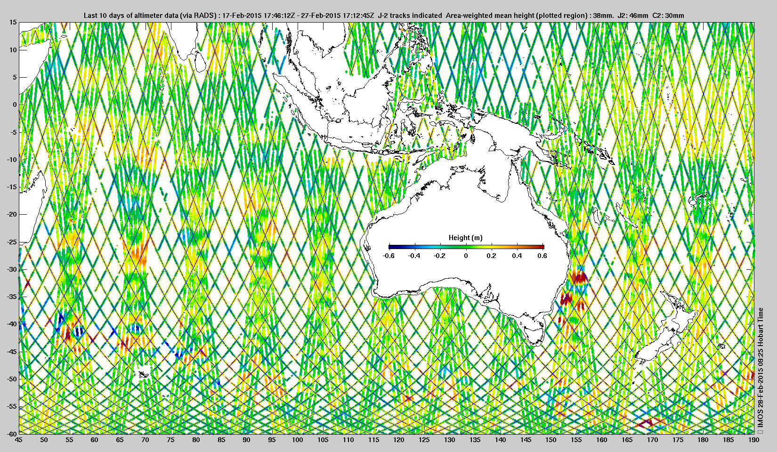This screenshot has width=777, height=452.
Task: Click the x-axis longitude tick label 150
Action: point(550,440)
